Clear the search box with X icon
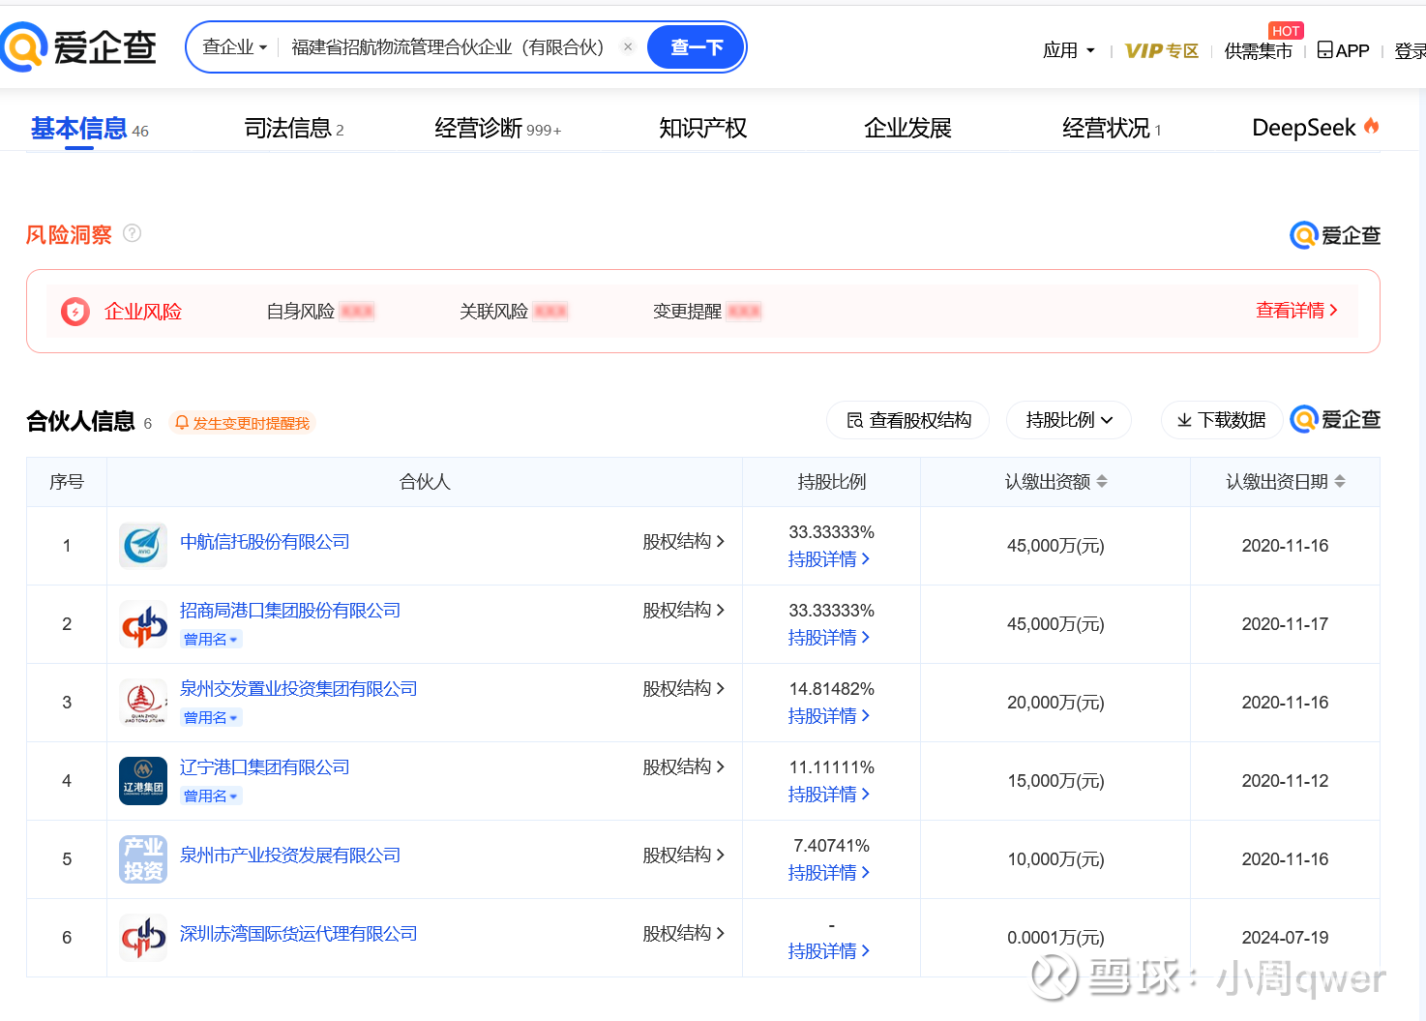The image size is (1426, 1021). [x=628, y=46]
